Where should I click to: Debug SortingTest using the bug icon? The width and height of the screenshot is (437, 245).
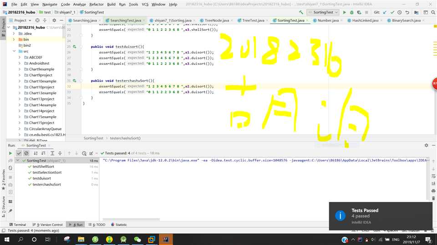[352, 12]
